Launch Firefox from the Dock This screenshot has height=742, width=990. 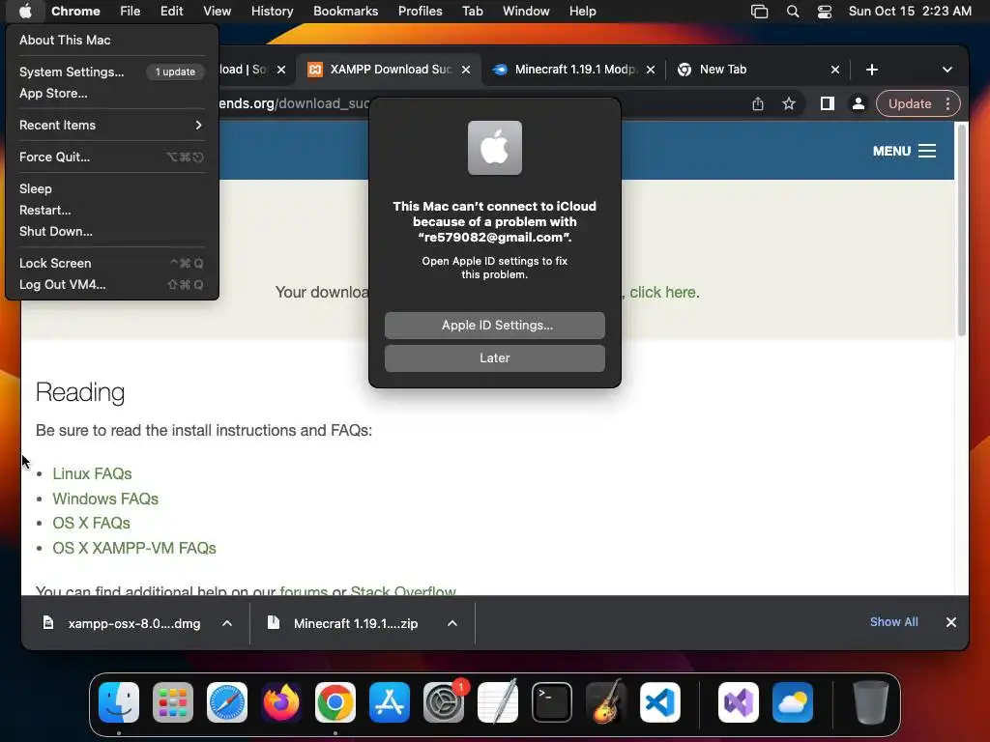tap(281, 702)
